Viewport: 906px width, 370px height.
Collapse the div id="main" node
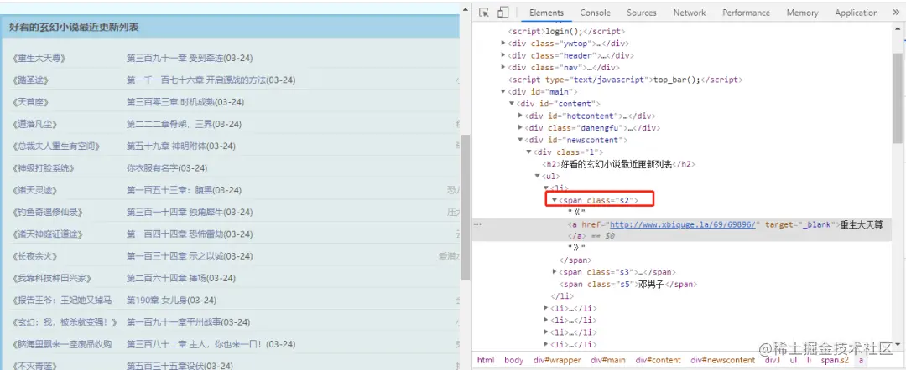click(x=503, y=91)
